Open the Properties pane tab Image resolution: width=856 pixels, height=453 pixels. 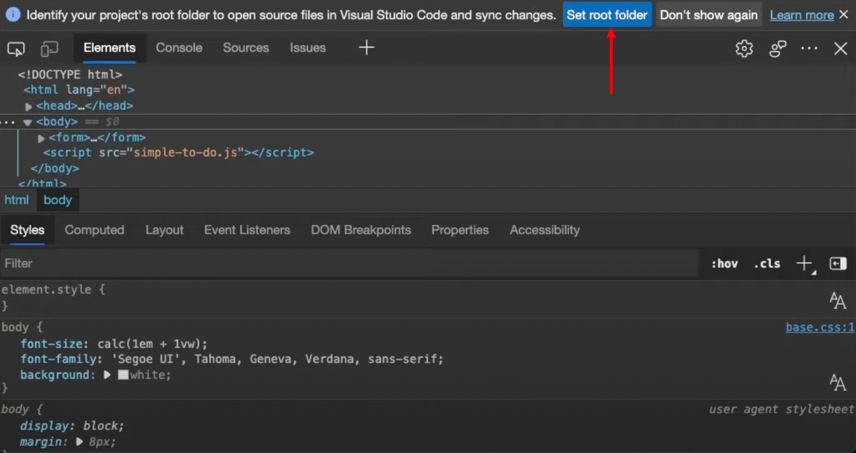(x=460, y=230)
